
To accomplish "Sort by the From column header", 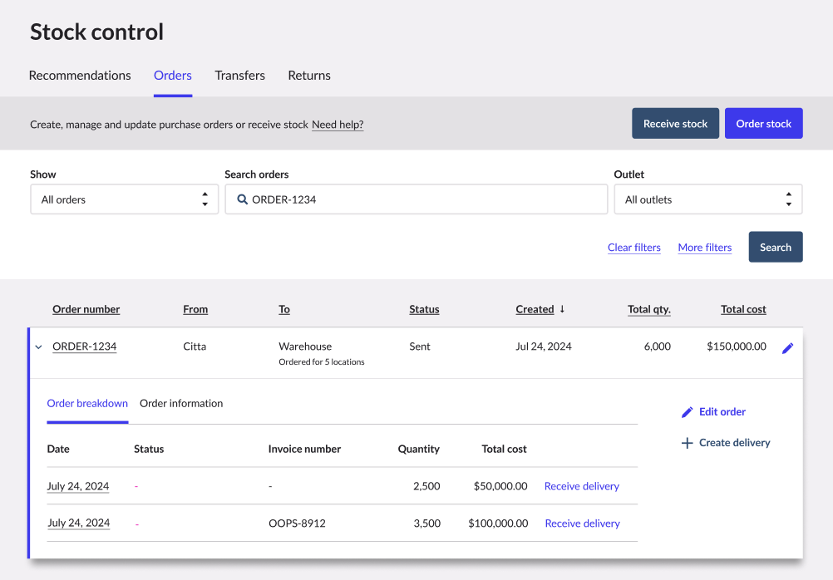I will click(195, 309).
